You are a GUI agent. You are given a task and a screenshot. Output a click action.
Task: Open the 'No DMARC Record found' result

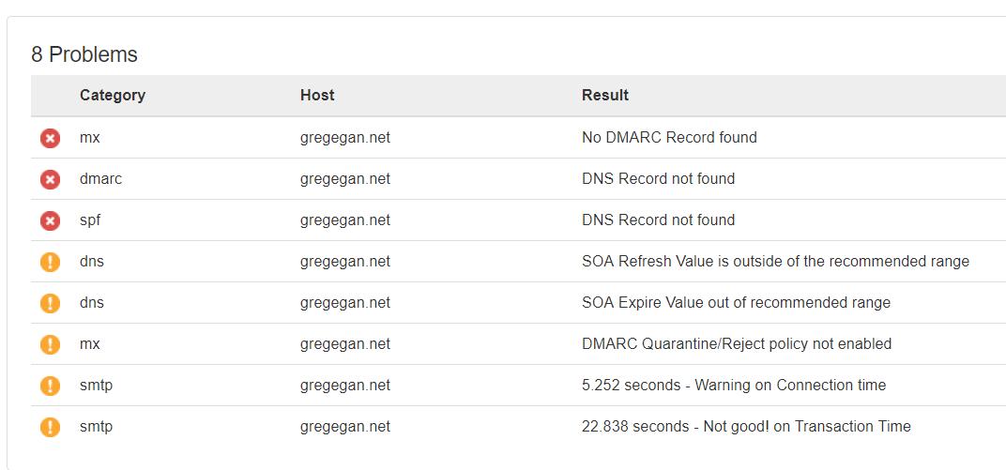point(669,137)
